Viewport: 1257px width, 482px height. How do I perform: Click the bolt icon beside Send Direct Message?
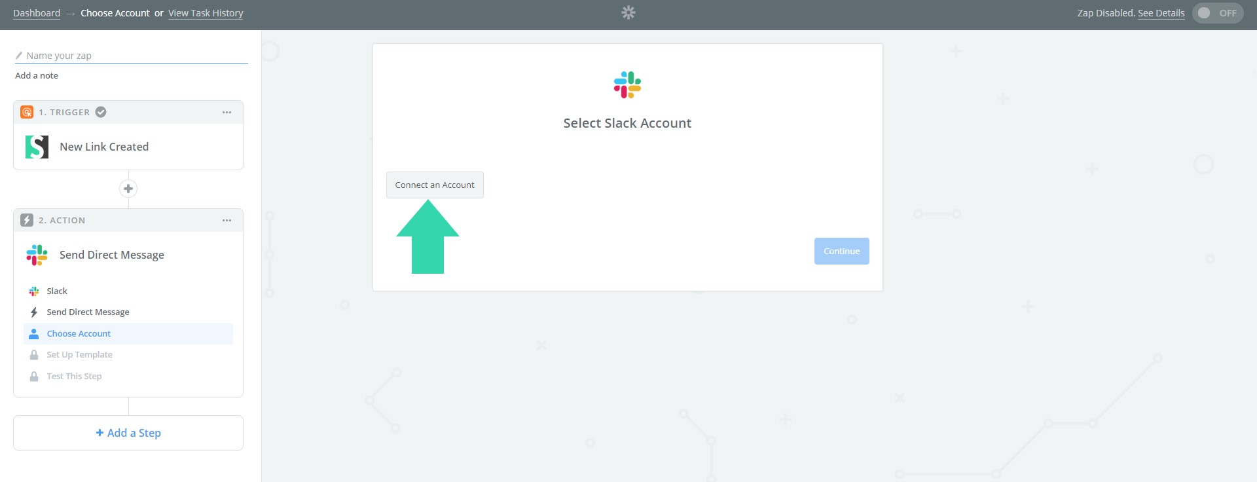[x=34, y=312]
